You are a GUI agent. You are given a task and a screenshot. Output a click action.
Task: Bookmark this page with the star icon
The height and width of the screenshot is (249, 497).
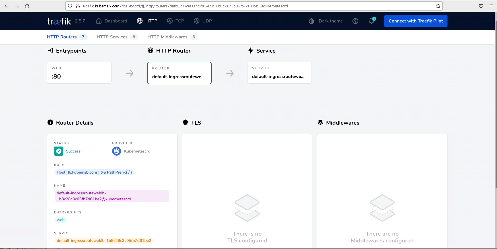tap(438, 6)
